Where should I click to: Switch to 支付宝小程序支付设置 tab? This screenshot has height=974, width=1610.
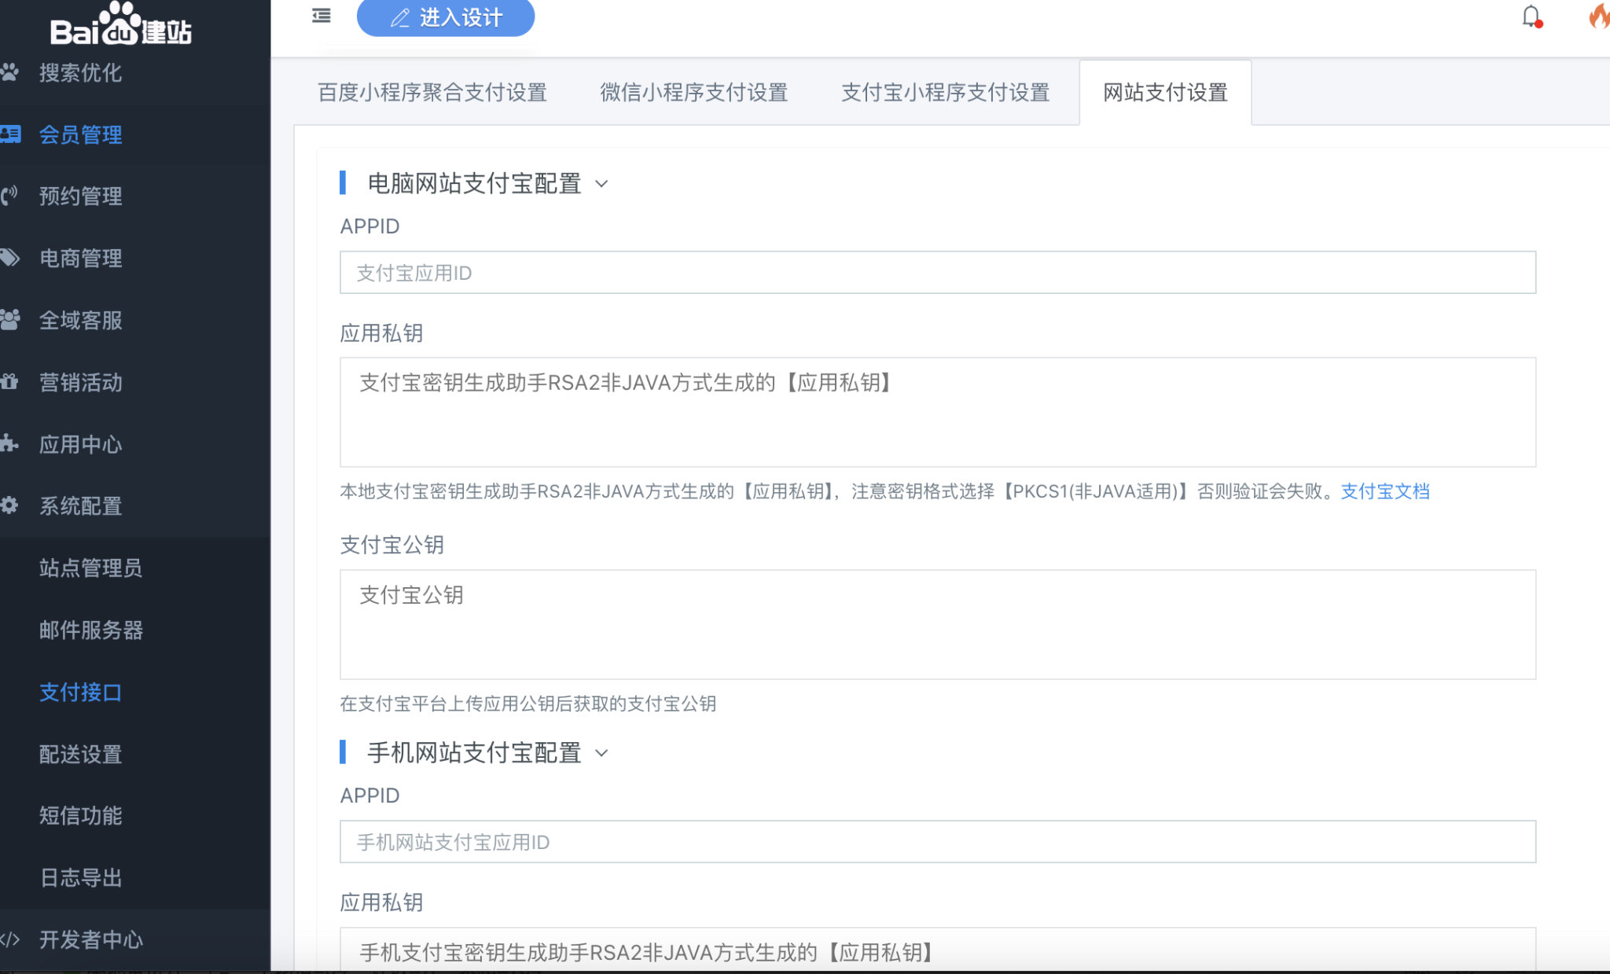tap(946, 93)
